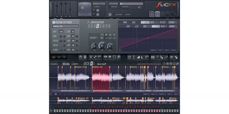This screenshot has height=114, width=229.
Task: Toggle Snap checkbox below waveform
Action: 171,94
